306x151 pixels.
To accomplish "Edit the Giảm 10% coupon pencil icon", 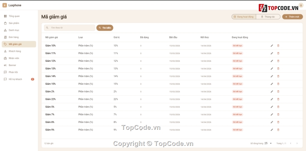I will (272, 46).
